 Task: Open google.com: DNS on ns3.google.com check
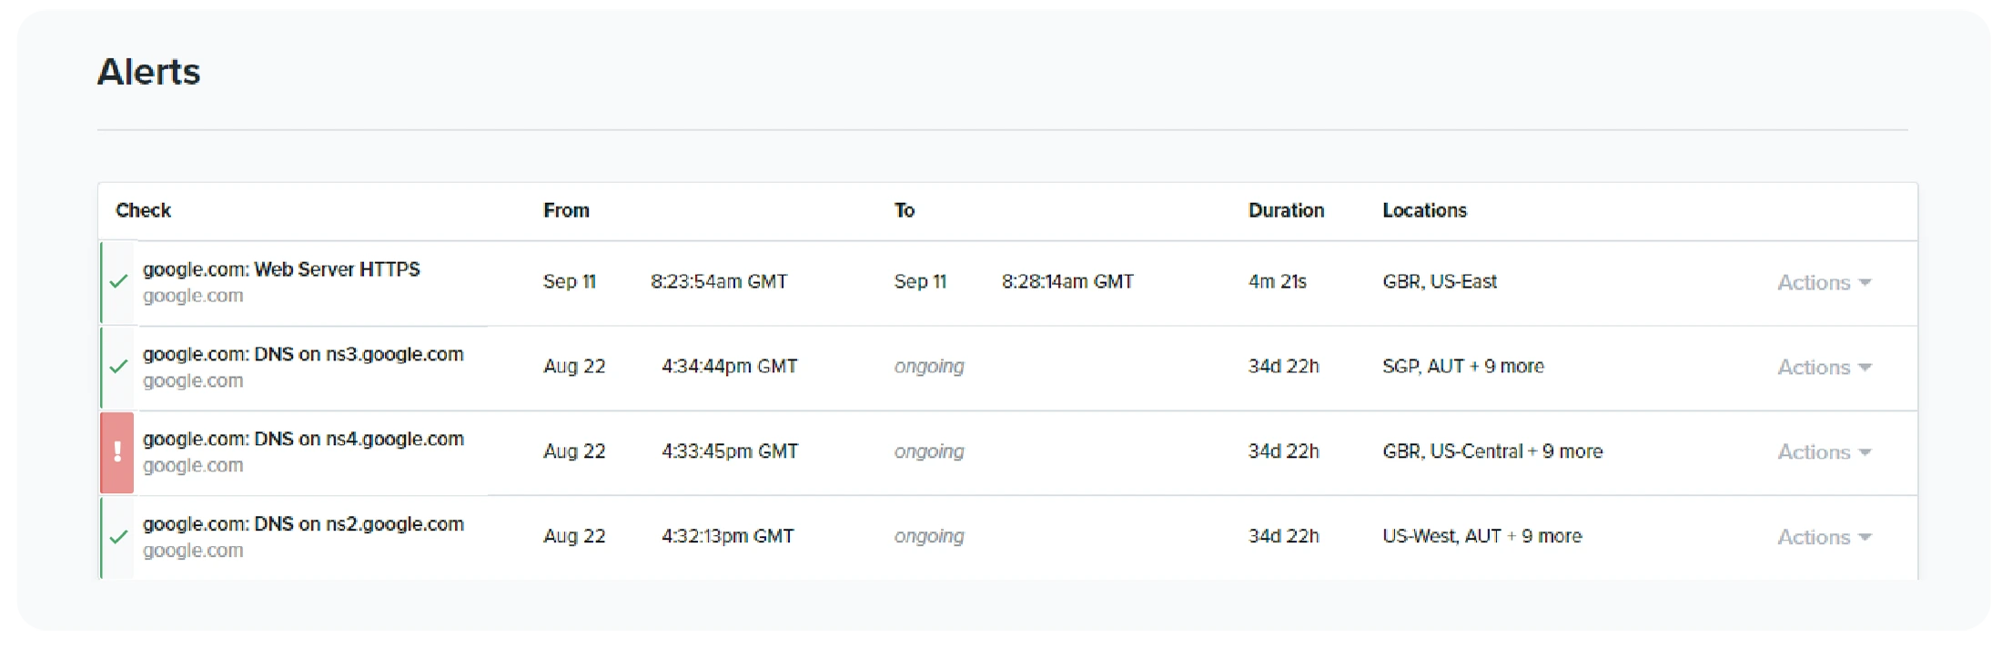[x=303, y=354]
